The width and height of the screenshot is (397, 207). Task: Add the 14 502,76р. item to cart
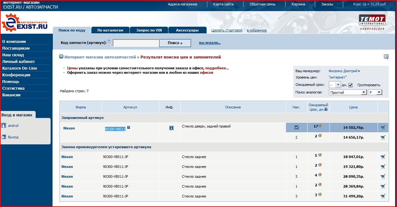coord(383,128)
